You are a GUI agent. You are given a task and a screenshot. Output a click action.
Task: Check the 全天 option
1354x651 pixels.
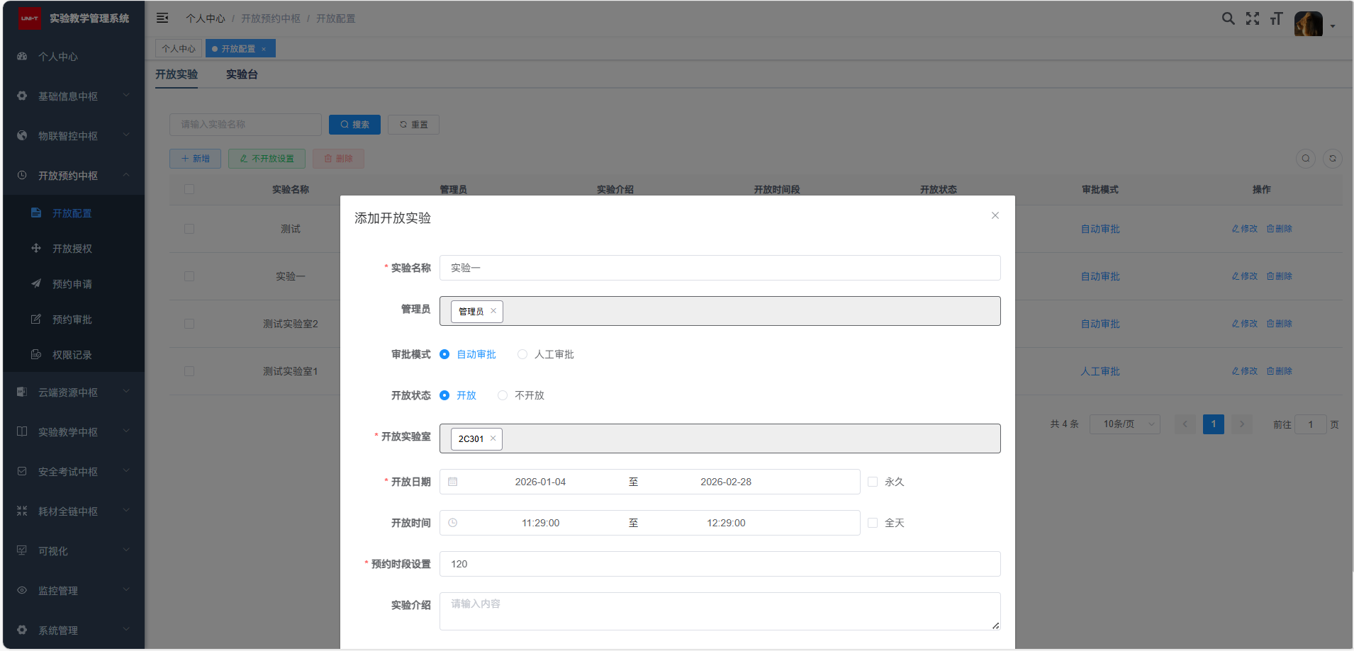coord(873,523)
